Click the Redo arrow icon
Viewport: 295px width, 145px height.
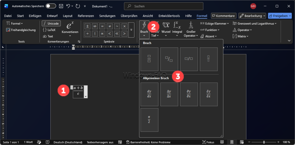pos(78,6)
